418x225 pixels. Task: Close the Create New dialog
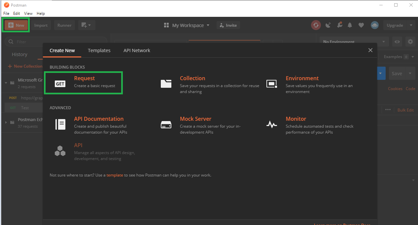pos(370,50)
